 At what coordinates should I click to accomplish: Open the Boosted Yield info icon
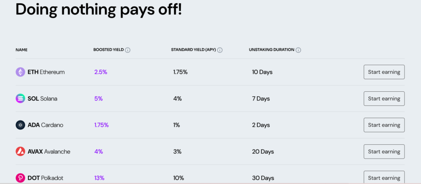click(128, 50)
